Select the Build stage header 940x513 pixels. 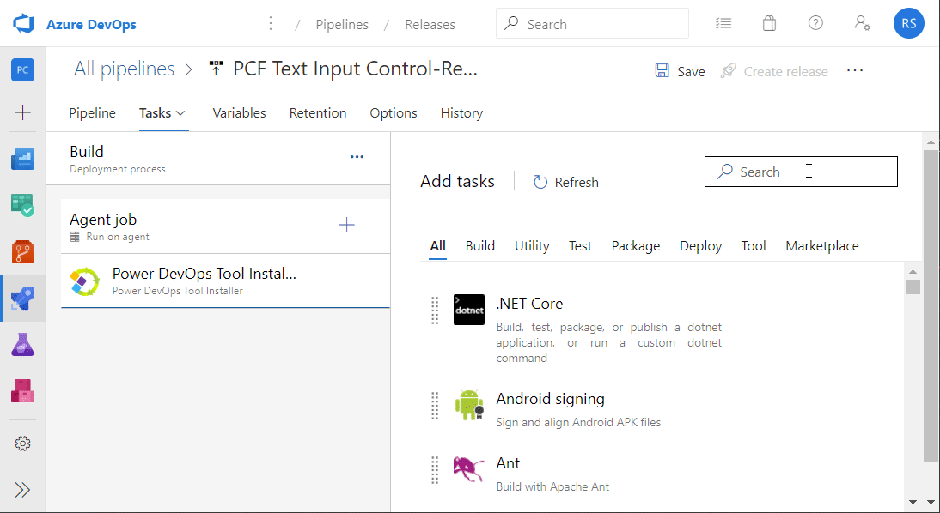tap(218, 159)
